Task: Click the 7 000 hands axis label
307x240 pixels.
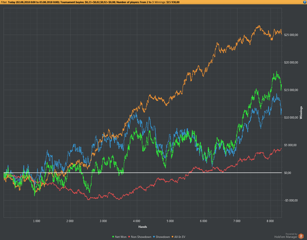Action: (237, 221)
